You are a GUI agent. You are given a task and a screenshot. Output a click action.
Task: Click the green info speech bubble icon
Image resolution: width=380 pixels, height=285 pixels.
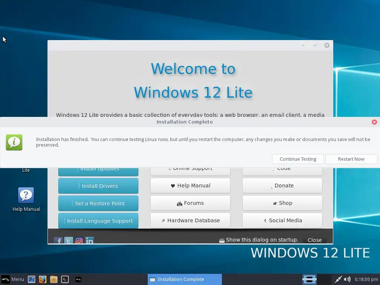14,142
